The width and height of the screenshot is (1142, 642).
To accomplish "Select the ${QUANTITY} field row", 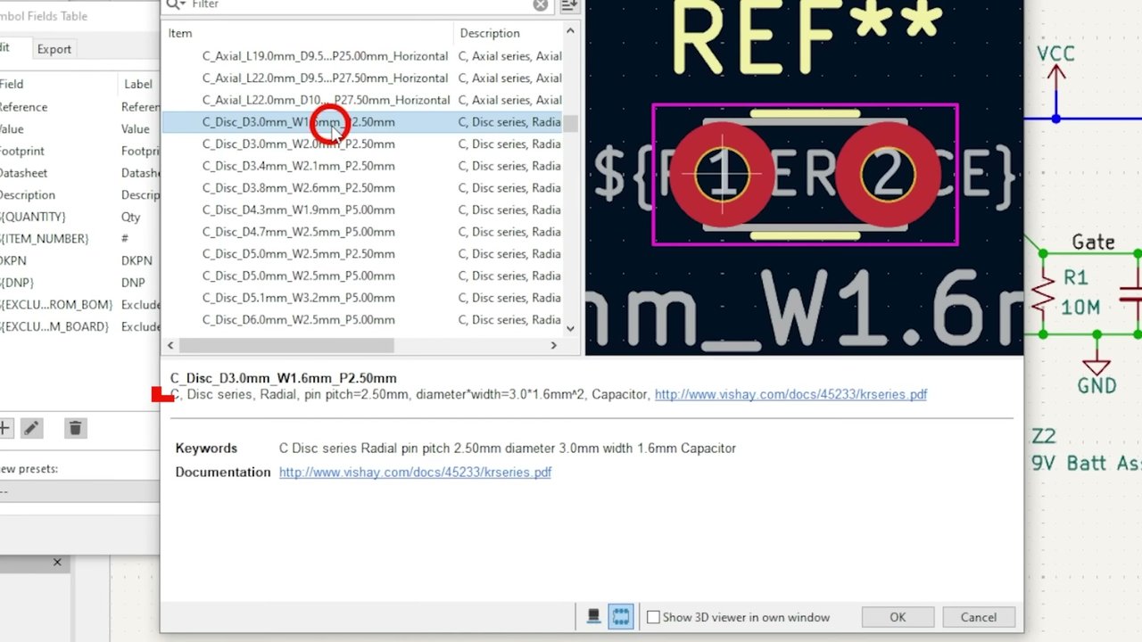I will tap(80, 217).
